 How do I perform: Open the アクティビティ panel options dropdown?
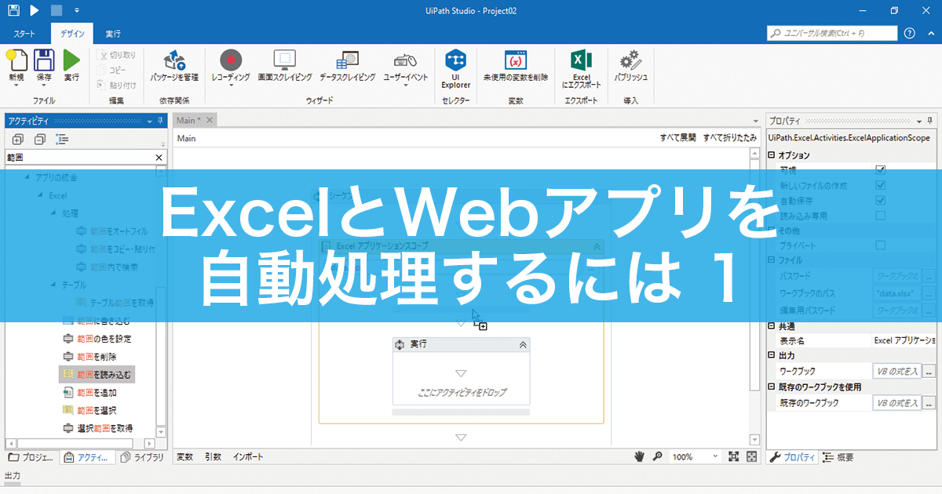[x=149, y=121]
